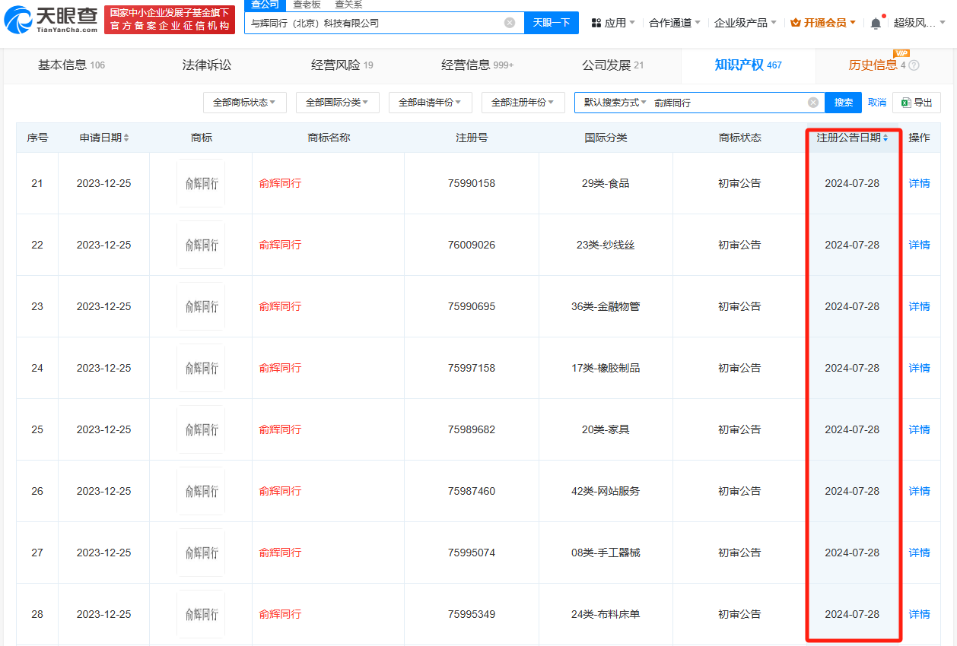Click the crown icon next to 开通会员
The height and width of the screenshot is (646, 957).
tap(796, 22)
